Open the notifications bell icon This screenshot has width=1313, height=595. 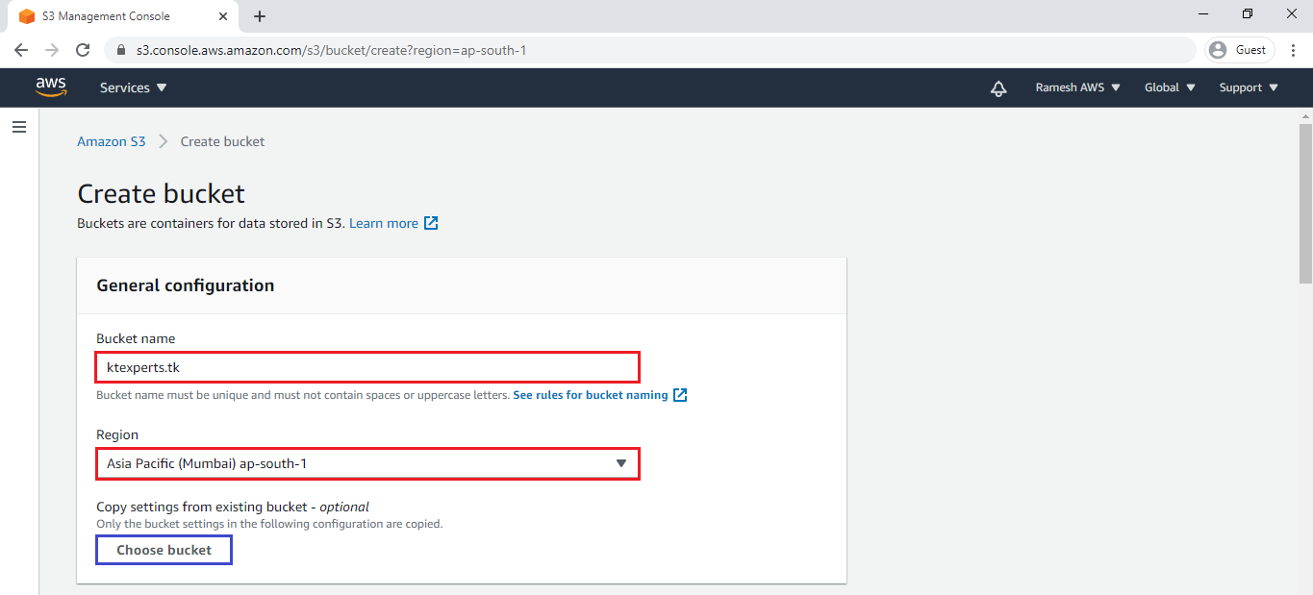pyautogui.click(x=998, y=88)
